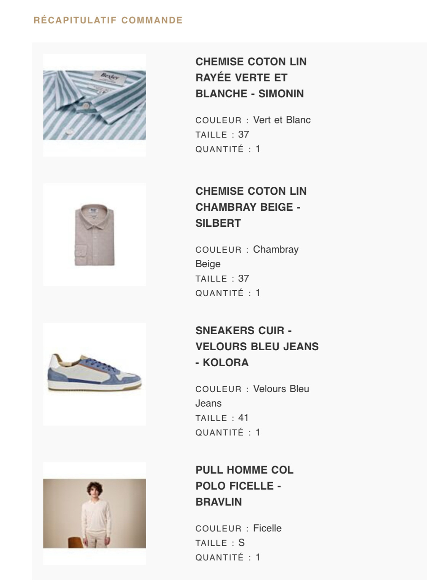
Task: Select the Chambray Beige colour text
Action: tap(247, 257)
